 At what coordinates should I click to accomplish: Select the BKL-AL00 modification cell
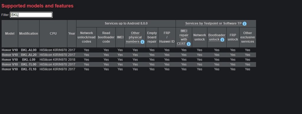(x=29, y=50)
